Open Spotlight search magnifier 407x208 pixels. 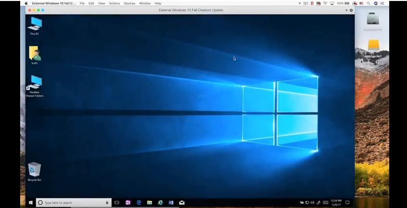369,3
